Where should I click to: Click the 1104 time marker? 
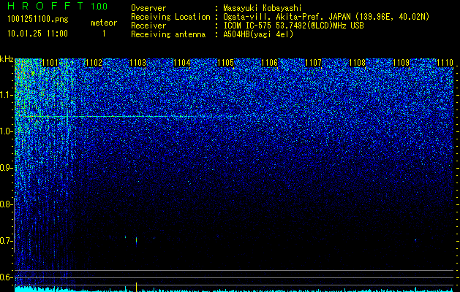(182, 63)
